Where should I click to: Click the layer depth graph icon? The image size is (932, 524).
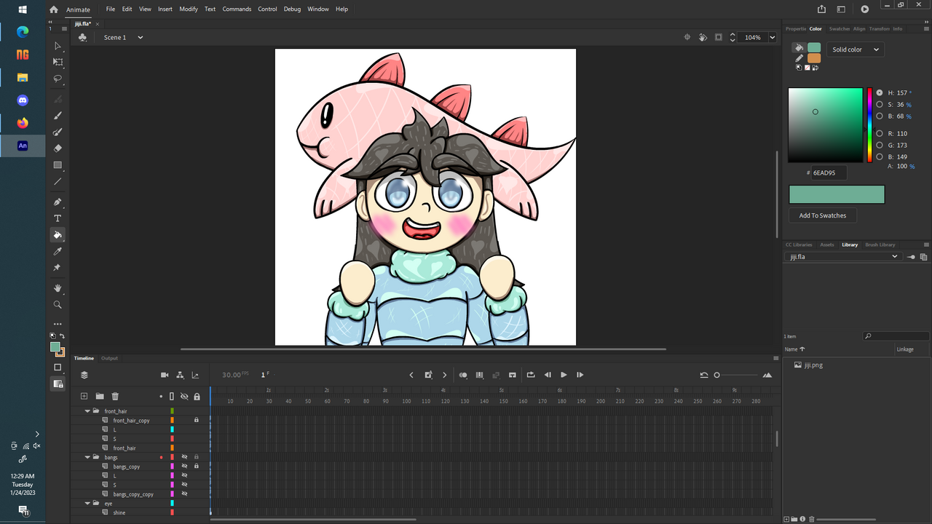[195, 375]
